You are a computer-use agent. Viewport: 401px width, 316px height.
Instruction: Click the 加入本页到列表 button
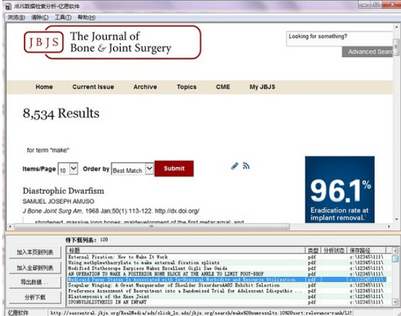coord(35,252)
